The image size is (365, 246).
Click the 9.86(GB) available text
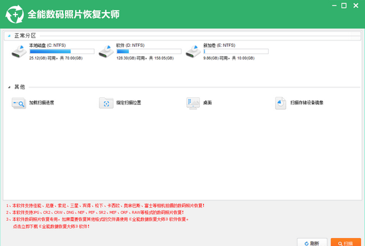[229, 58]
